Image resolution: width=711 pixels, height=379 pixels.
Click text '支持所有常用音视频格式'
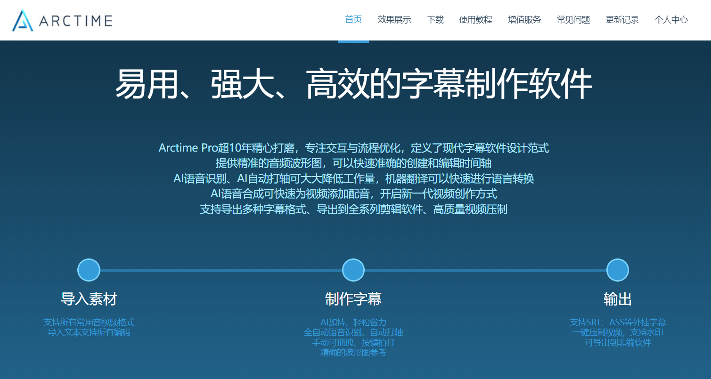[89, 323]
